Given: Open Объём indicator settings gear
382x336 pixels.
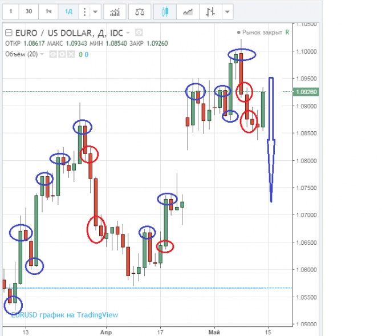Looking at the screenshot, I should click(x=62, y=54).
